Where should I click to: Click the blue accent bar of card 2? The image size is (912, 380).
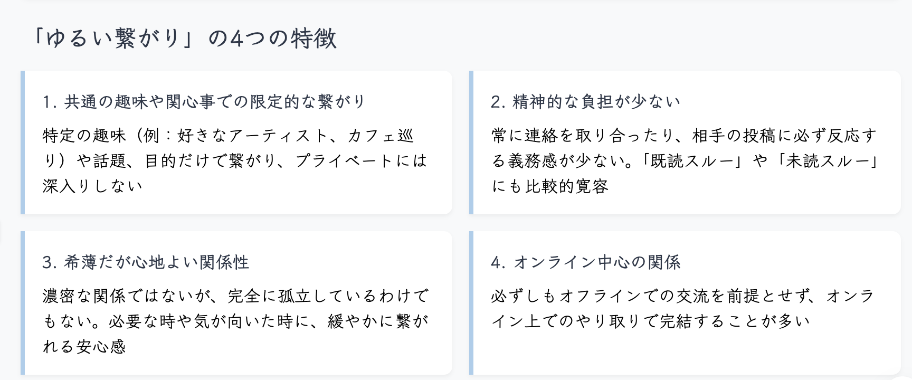click(x=471, y=142)
